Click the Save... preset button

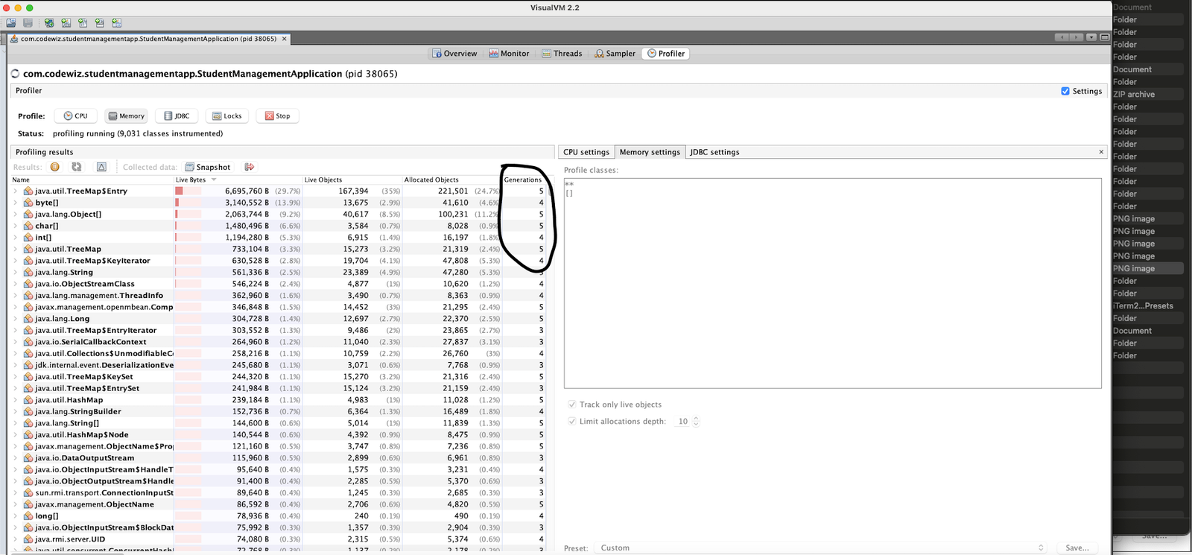click(1077, 548)
